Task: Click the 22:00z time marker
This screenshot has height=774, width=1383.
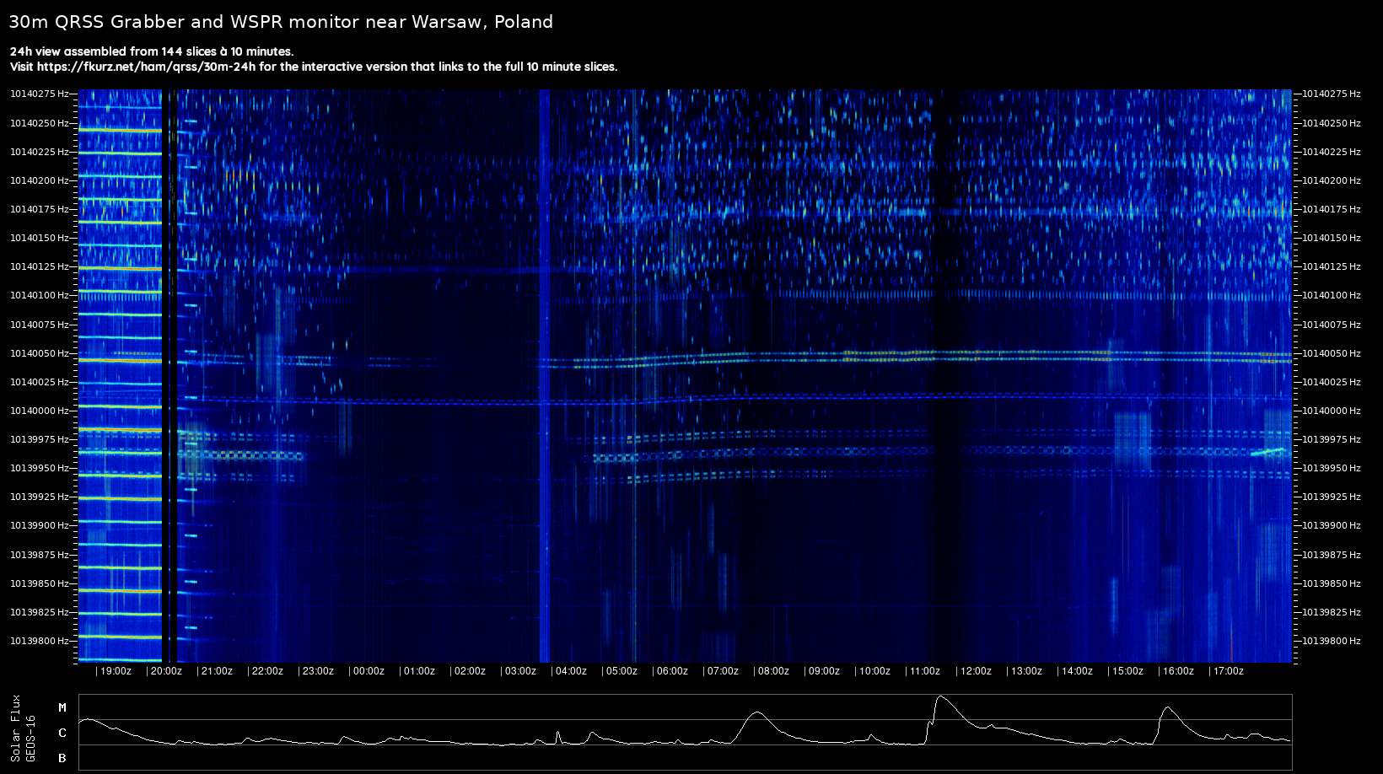Action: (266, 671)
